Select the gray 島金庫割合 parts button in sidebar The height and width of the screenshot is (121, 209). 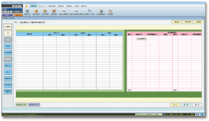[x=8, y=59]
